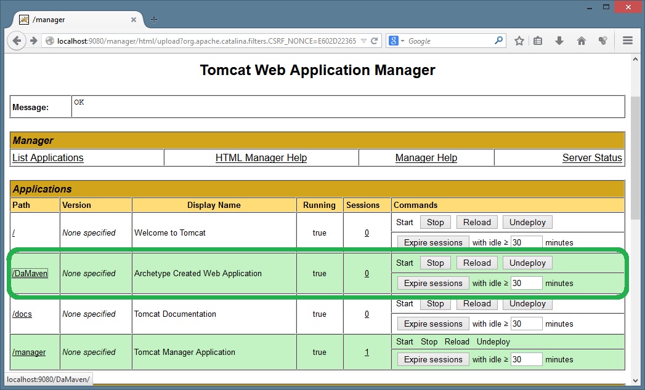Viewport: 645px width, 390px height.
Task: Click the search magnifier icon in Google box
Action: pyautogui.click(x=498, y=41)
